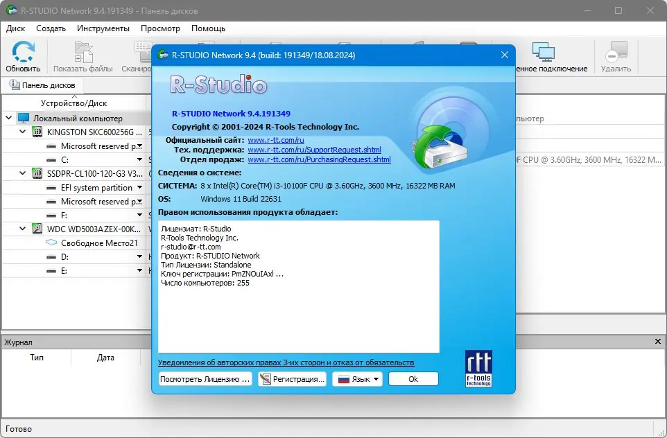
Task: Open the Создать menu
Action: [51, 28]
